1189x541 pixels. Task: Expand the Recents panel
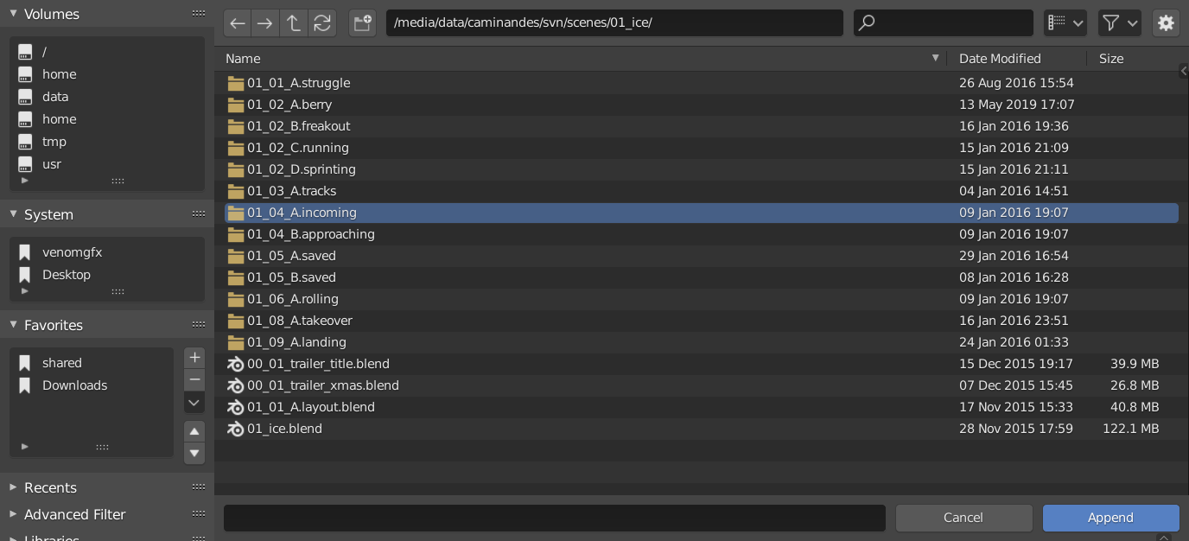[x=13, y=487]
